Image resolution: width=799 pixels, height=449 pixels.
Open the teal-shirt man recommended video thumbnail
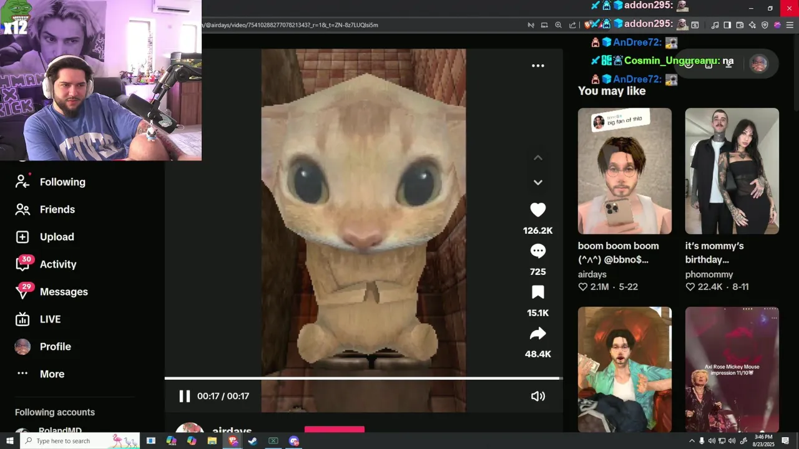click(625, 369)
